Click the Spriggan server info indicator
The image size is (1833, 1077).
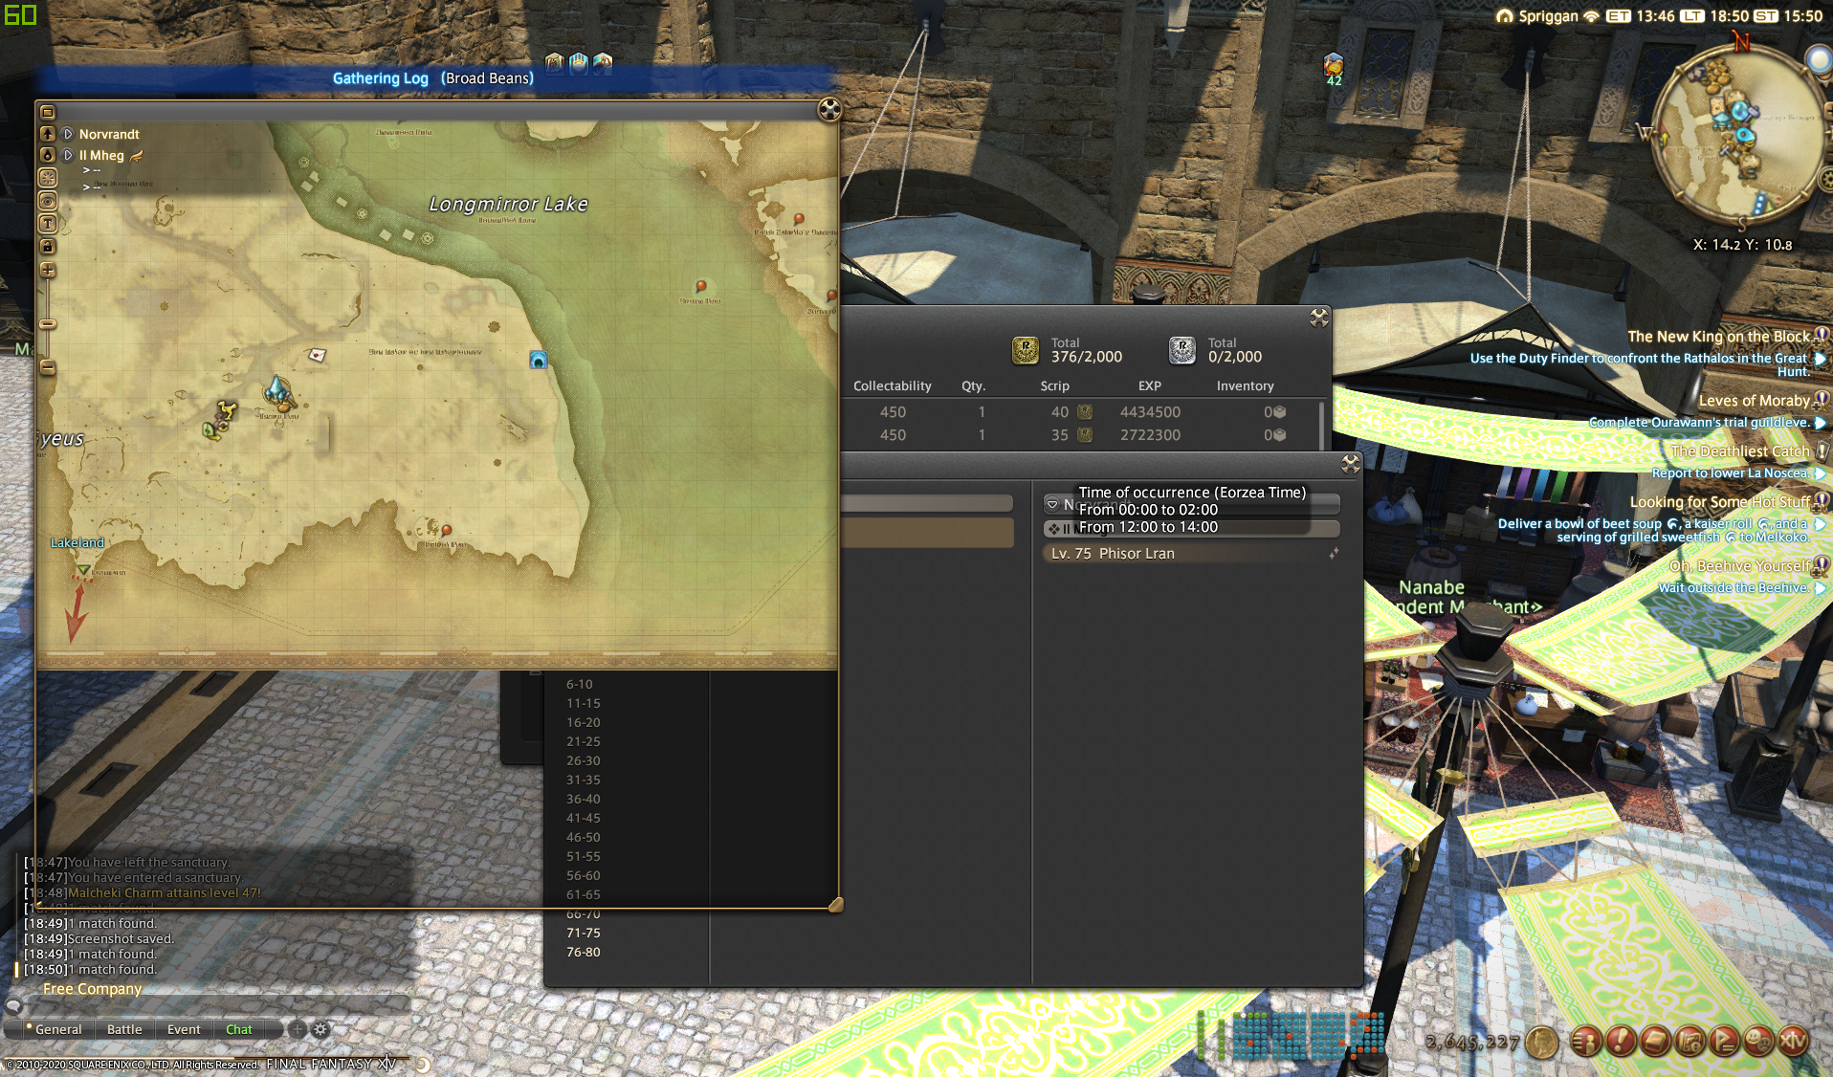pyautogui.click(x=1547, y=15)
